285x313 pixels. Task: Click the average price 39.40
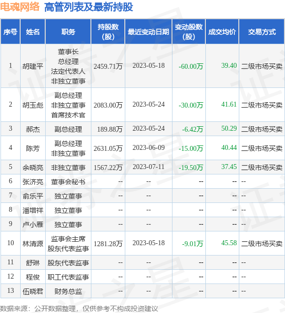tap(229, 65)
